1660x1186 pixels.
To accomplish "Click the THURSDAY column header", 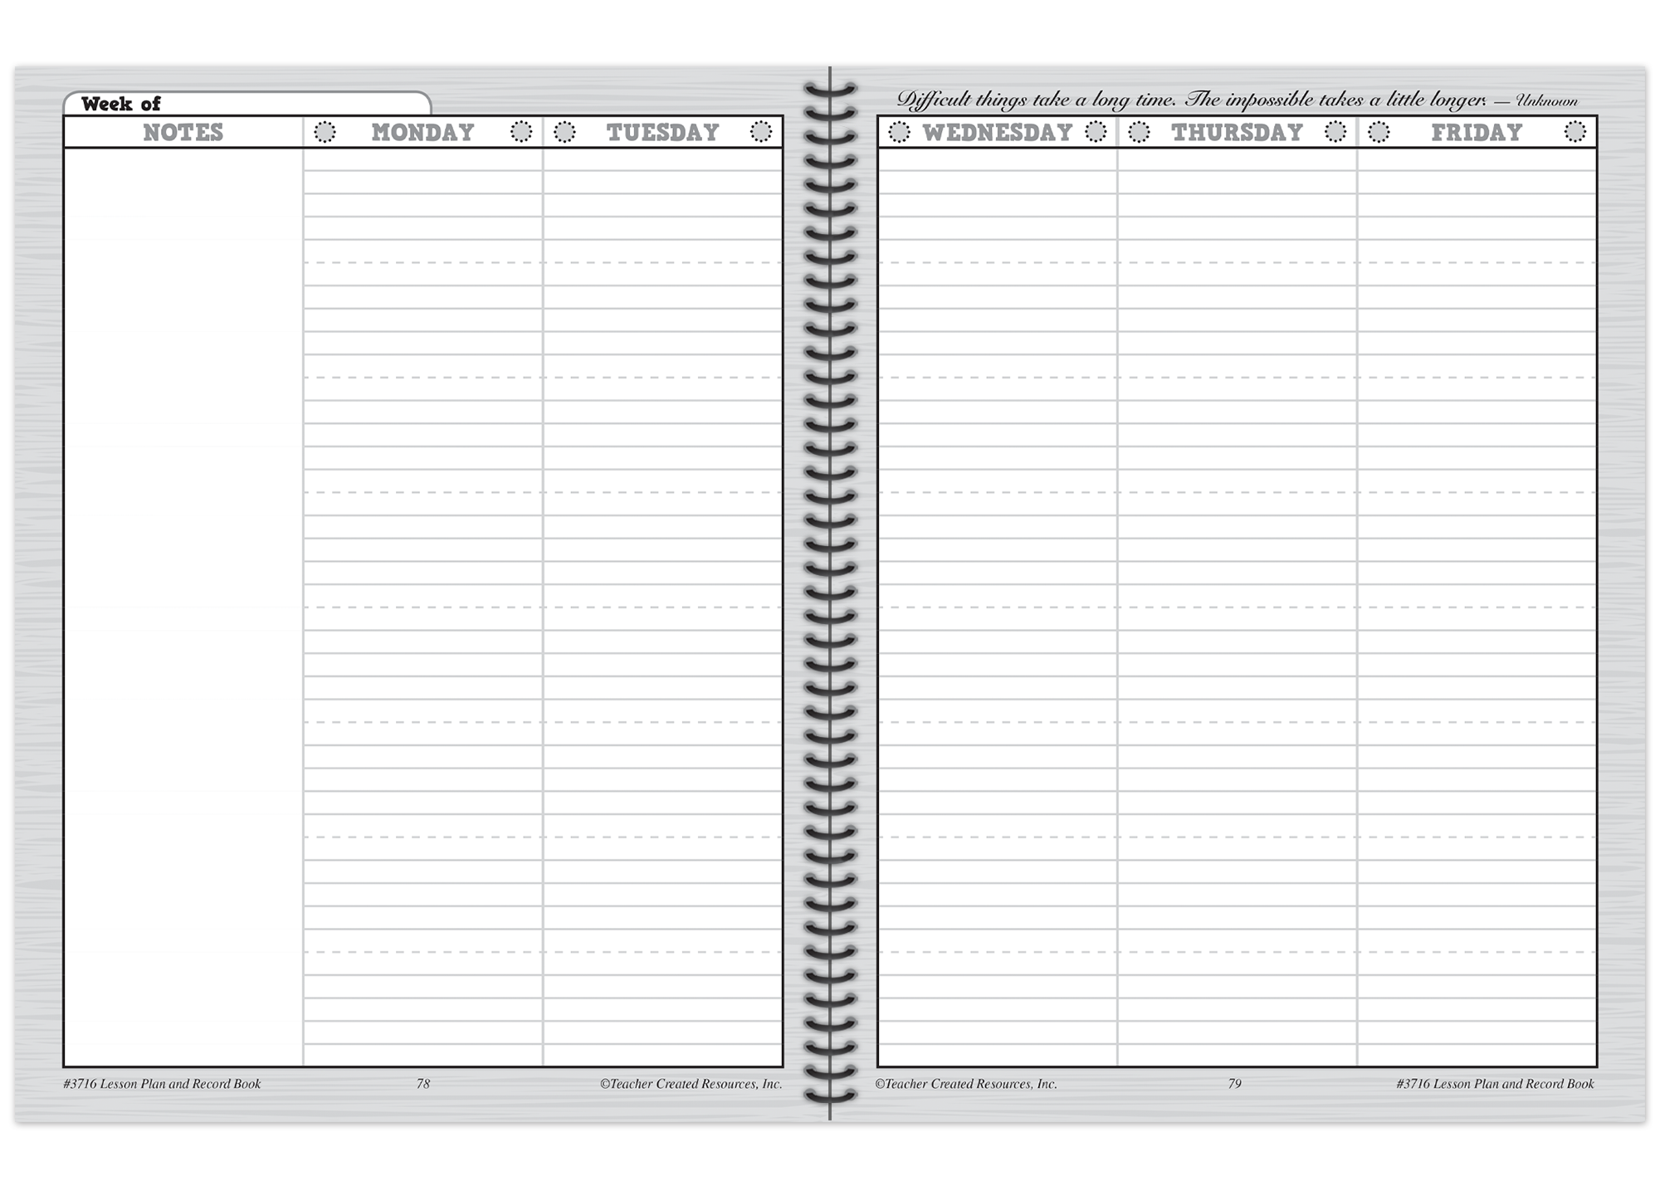I will point(1237,132).
